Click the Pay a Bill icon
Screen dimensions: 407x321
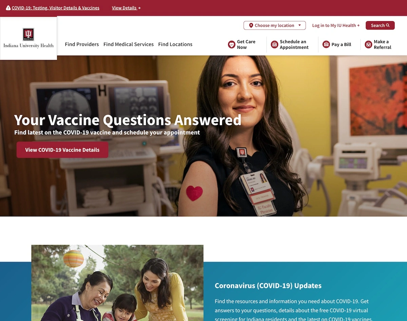[x=326, y=44]
